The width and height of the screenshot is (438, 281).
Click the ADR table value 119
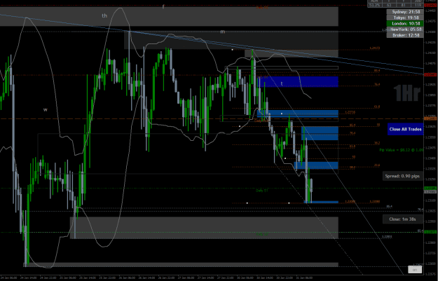click(418, 5)
